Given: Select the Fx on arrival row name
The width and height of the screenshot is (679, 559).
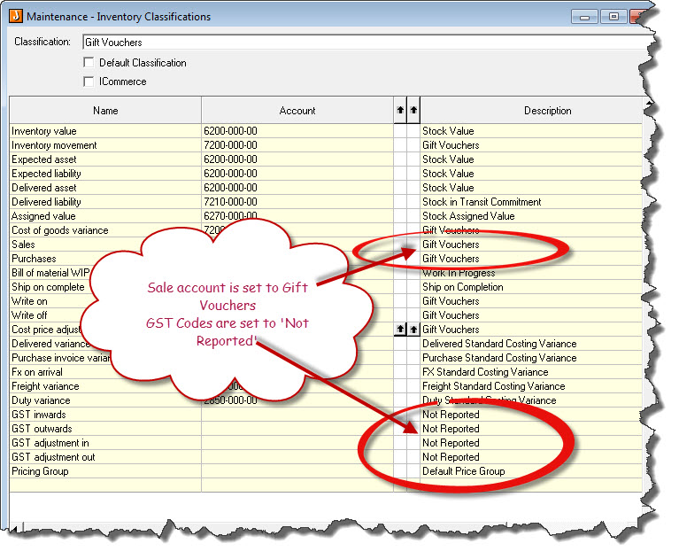Looking at the screenshot, I should click(x=37, y=372).
